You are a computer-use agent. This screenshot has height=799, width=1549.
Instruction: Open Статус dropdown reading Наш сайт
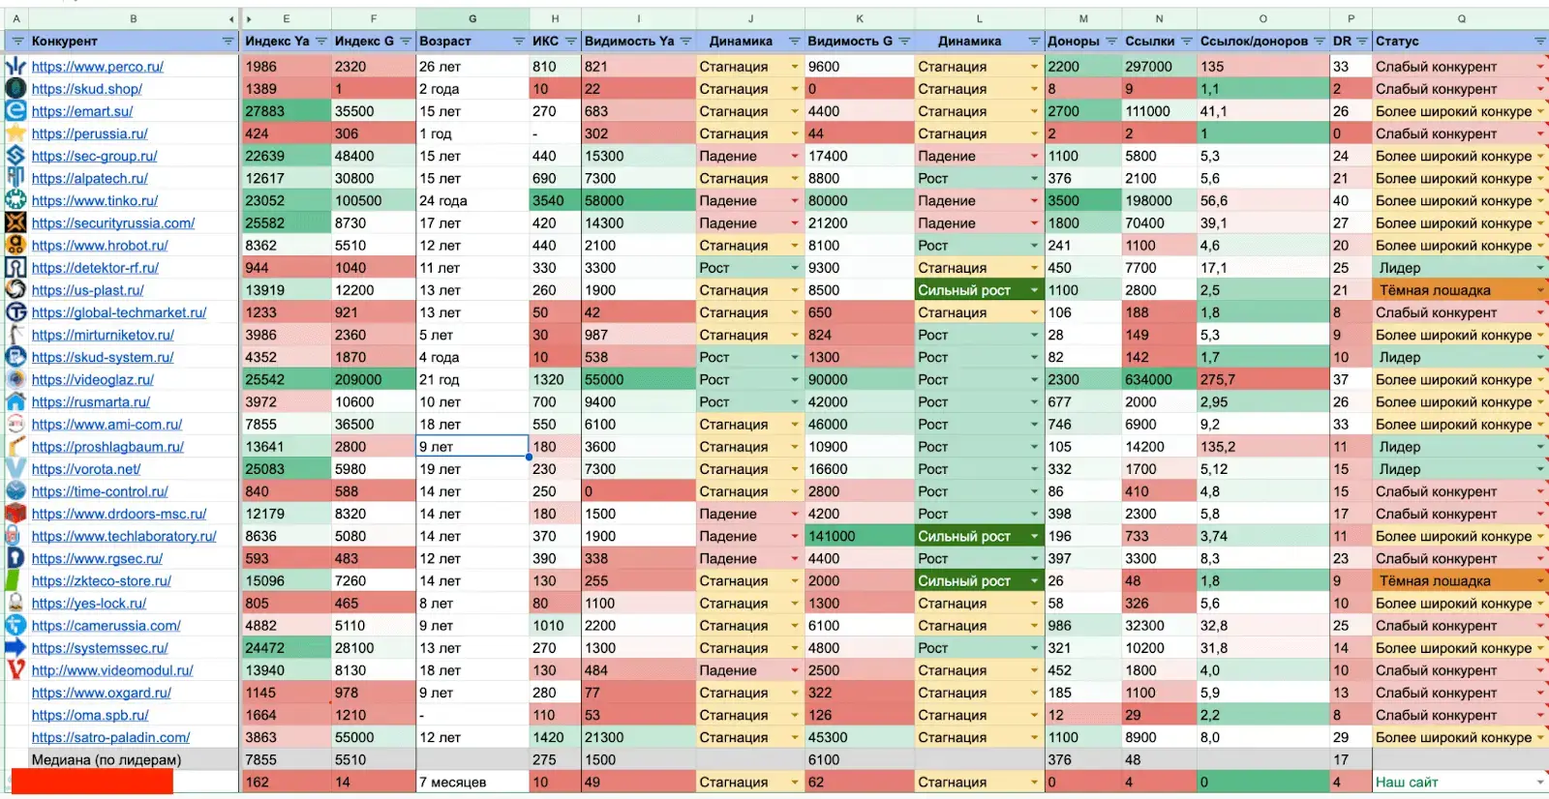coord(1539,782)
